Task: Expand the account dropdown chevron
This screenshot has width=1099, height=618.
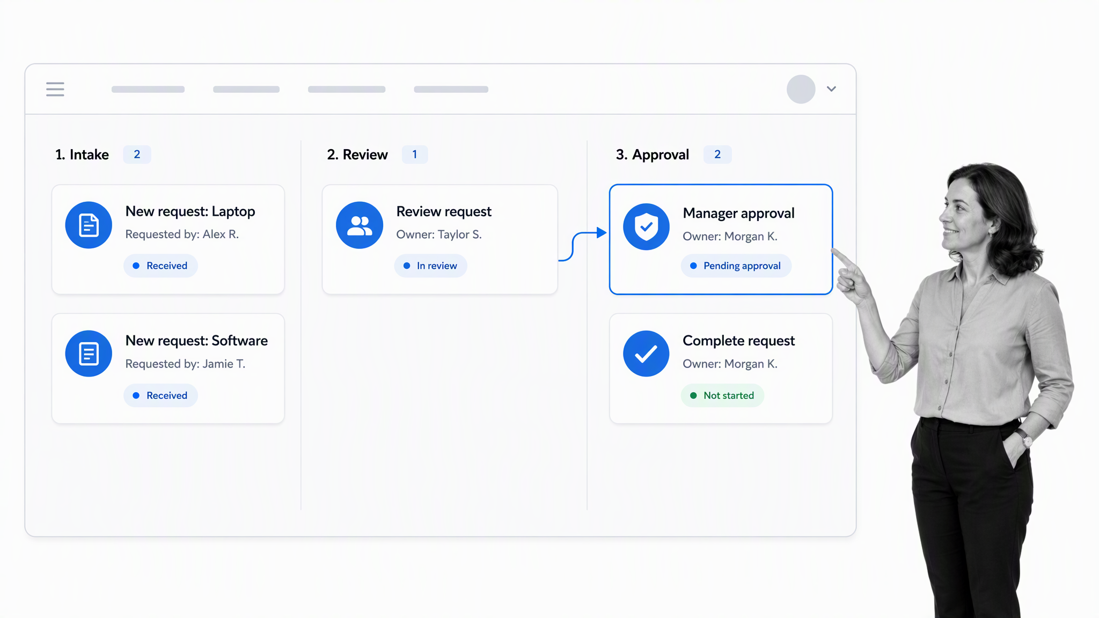Action: coord(831,89)
